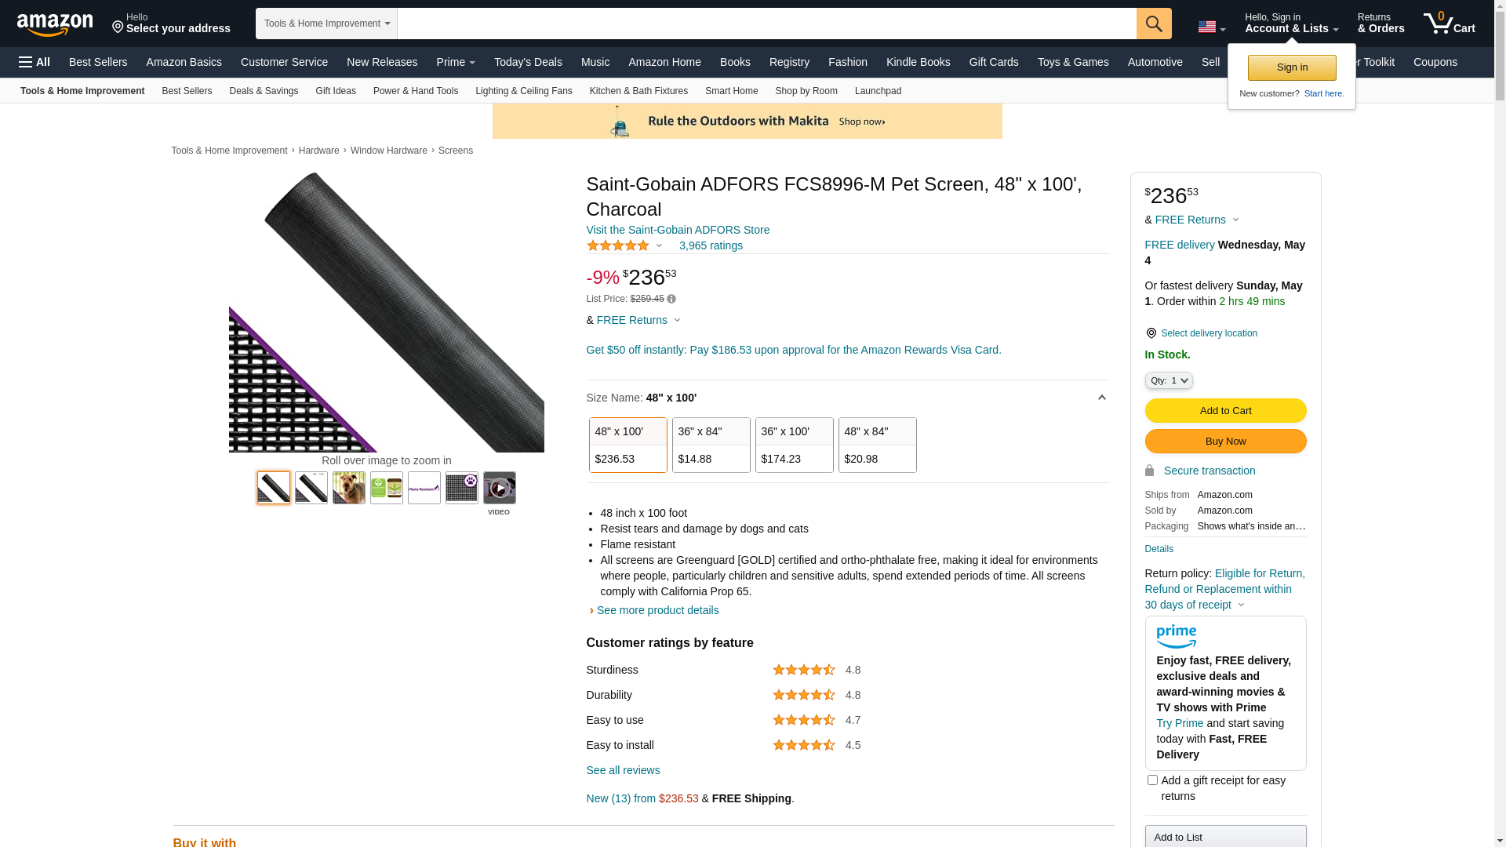Open the All hamburger menu
This screenshot has height=847, width=1506.
35,62
